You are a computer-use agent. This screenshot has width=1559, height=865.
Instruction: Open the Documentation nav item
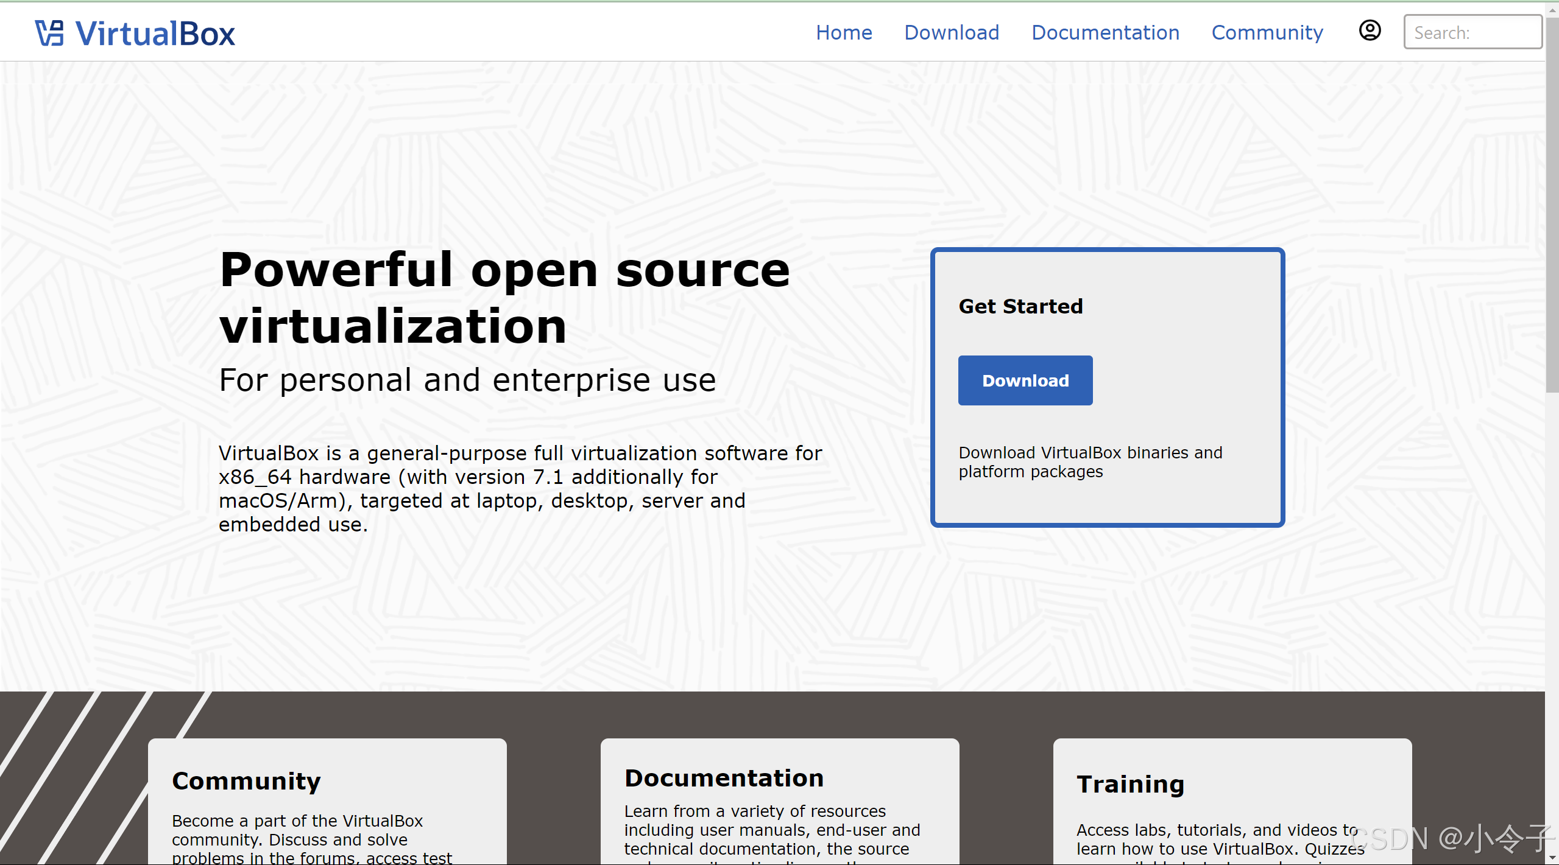tap(1105, 32)
